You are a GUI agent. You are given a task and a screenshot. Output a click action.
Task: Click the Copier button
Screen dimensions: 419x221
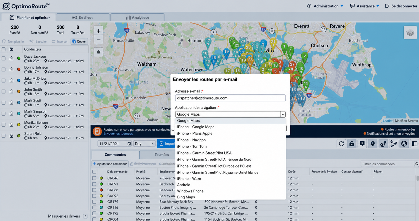point(79,41)
